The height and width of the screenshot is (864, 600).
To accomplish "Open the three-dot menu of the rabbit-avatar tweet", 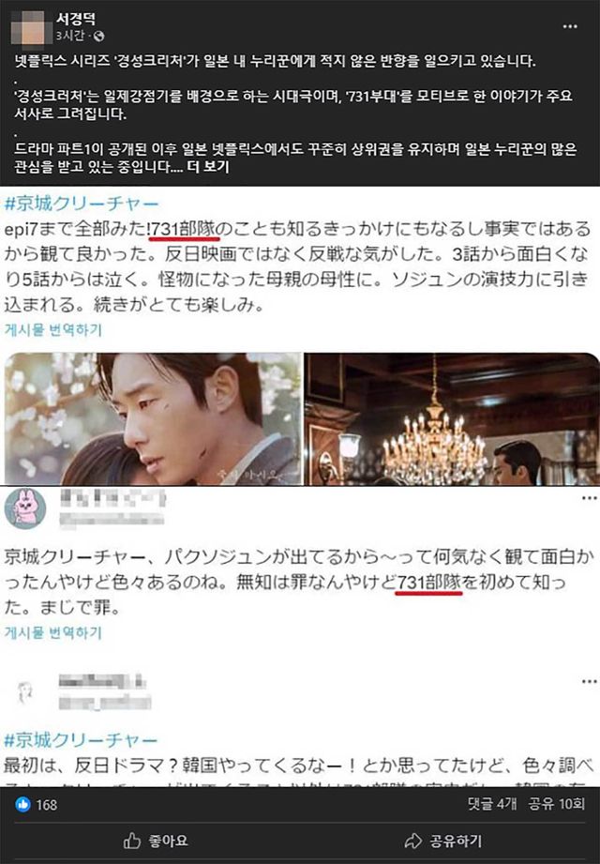I will [x=589, y=498].
